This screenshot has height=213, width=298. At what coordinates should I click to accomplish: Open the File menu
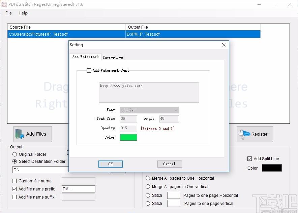8,13
